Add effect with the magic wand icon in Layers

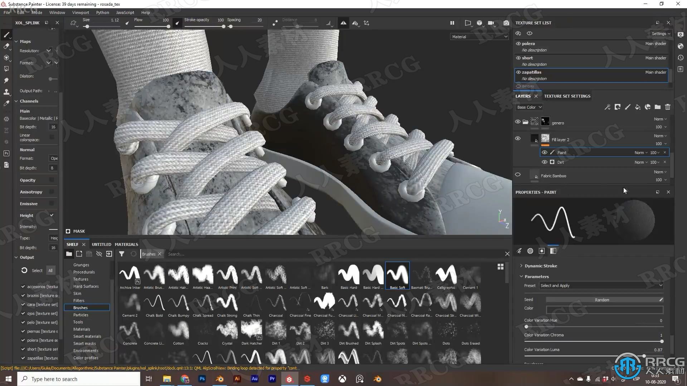[x=607, y=107]
